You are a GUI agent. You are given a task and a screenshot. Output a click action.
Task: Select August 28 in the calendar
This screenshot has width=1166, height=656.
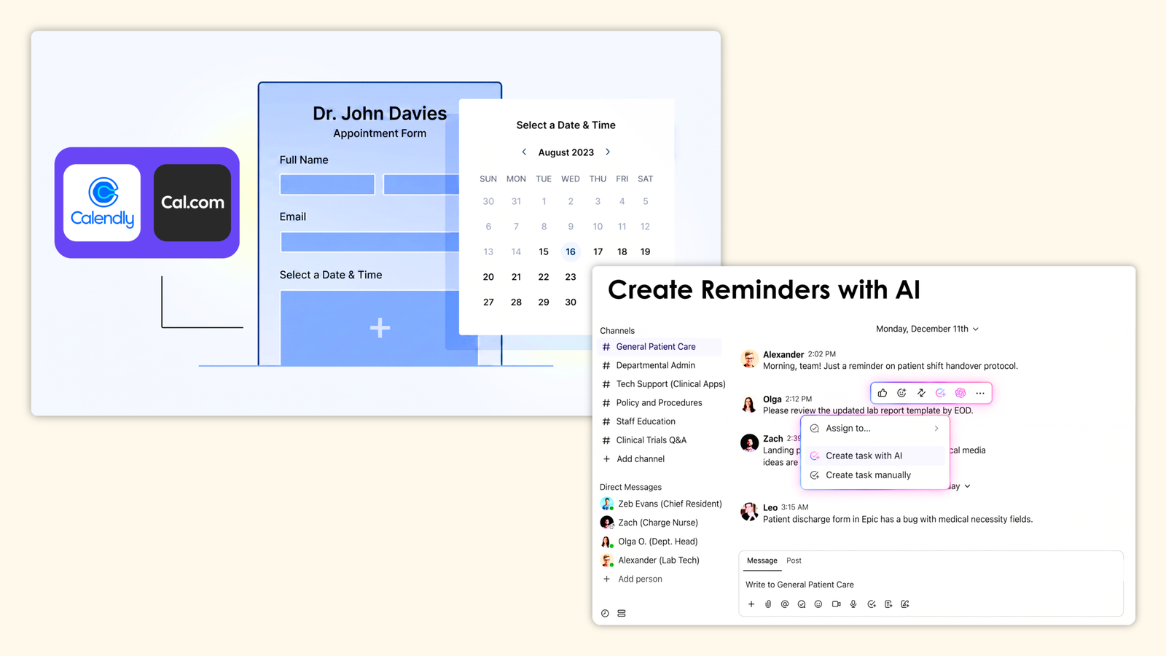tap(516, 302)
